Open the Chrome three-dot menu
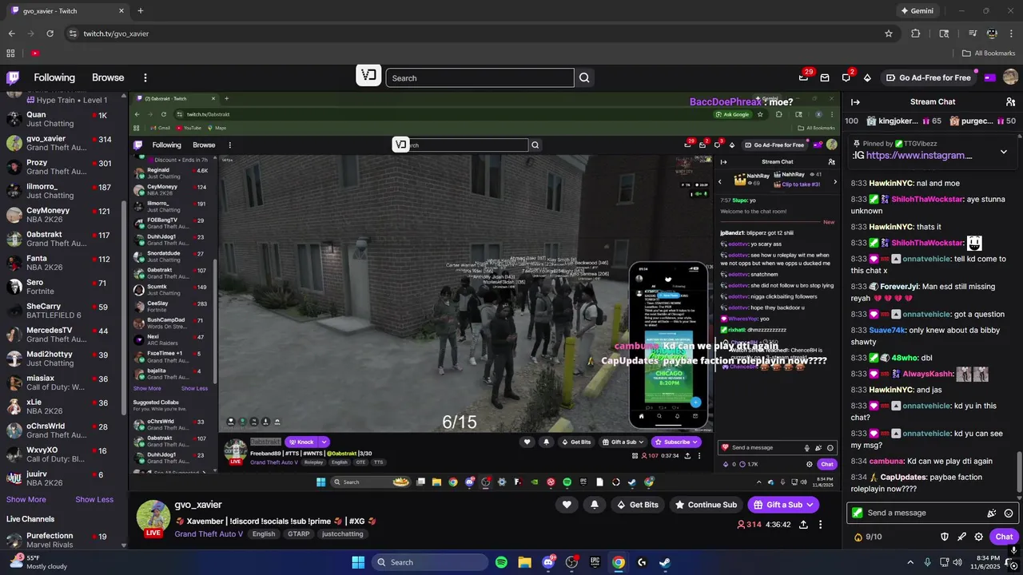This screenshot has width=1023, height=575. click(x=1010, y=34)
